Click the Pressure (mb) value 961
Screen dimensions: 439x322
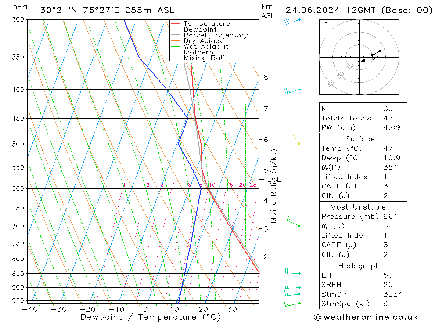coord(390,216)
